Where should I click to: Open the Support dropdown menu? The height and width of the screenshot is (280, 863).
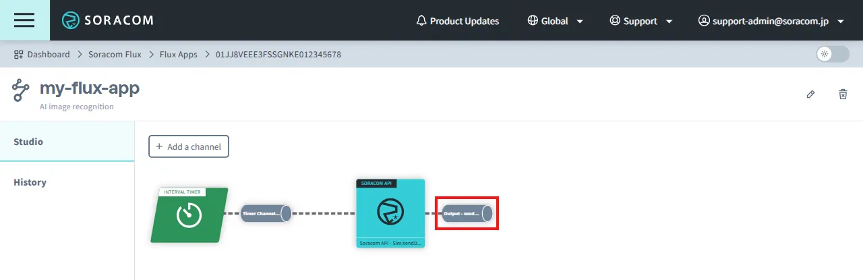[x=641, y=21]
